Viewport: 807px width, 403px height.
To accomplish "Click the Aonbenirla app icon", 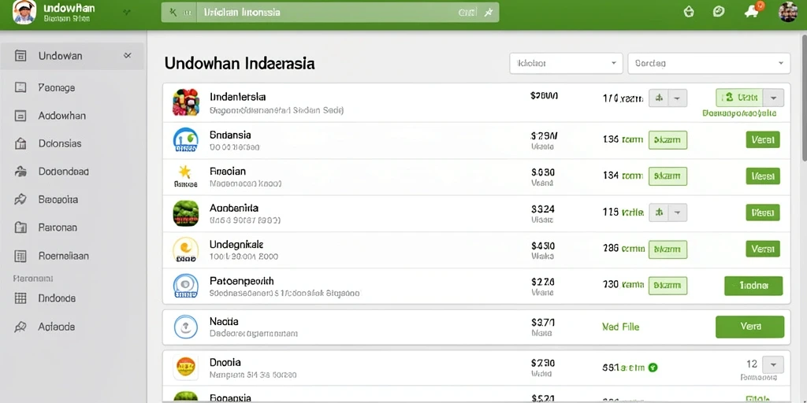I will [x=186, y=213].
